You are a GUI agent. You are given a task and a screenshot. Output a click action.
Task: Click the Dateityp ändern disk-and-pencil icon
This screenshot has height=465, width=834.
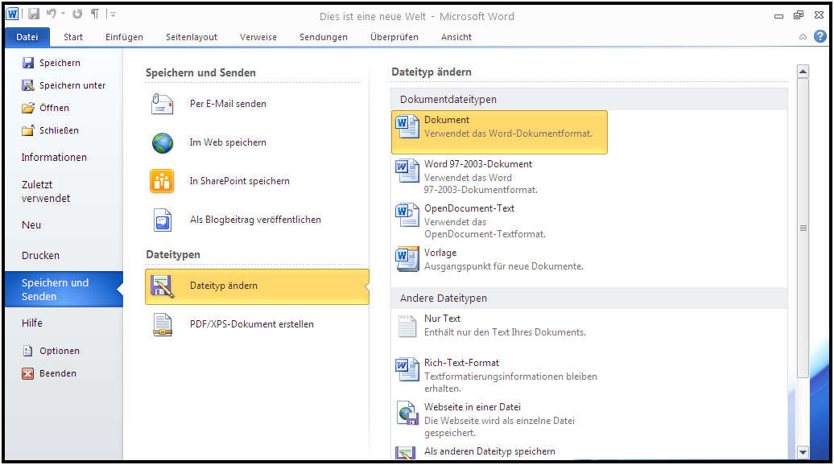point(163,286)
